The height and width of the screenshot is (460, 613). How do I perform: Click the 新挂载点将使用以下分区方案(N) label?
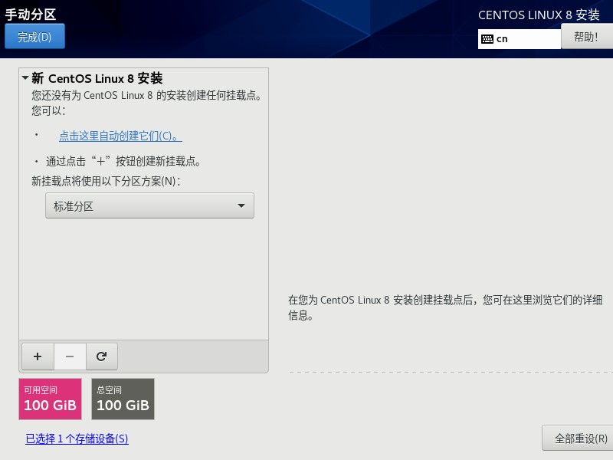(x=106, y=181)
